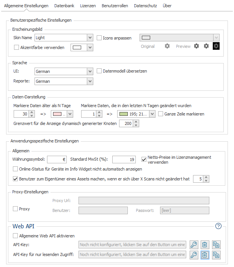The height and width of the screenshot is (267, 234).
Task: Click the Proxy Benutzer input field
Action: tap(103, 210)
